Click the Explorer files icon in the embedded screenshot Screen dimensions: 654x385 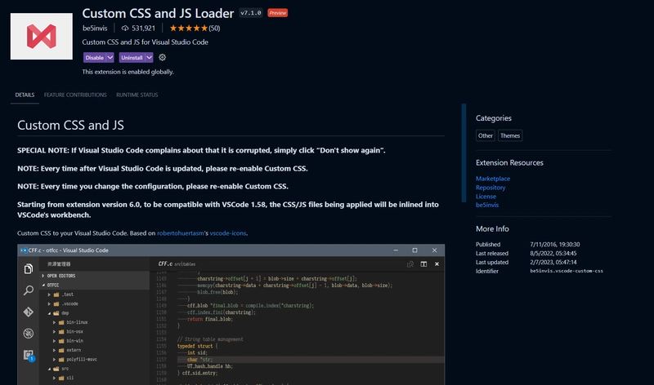(x=29, y=269)
